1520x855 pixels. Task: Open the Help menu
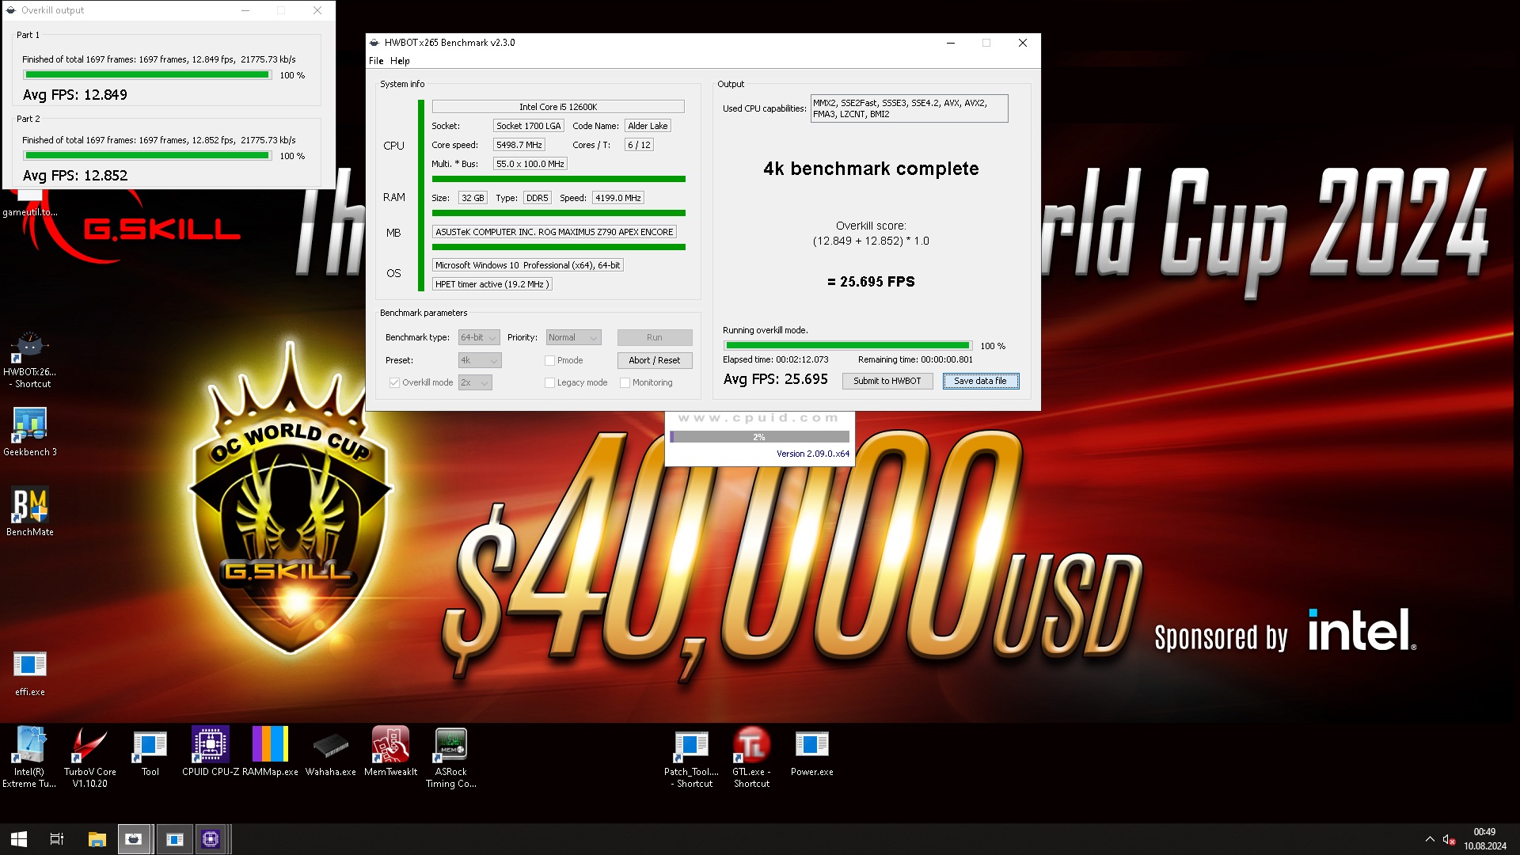tap(400, 61)
